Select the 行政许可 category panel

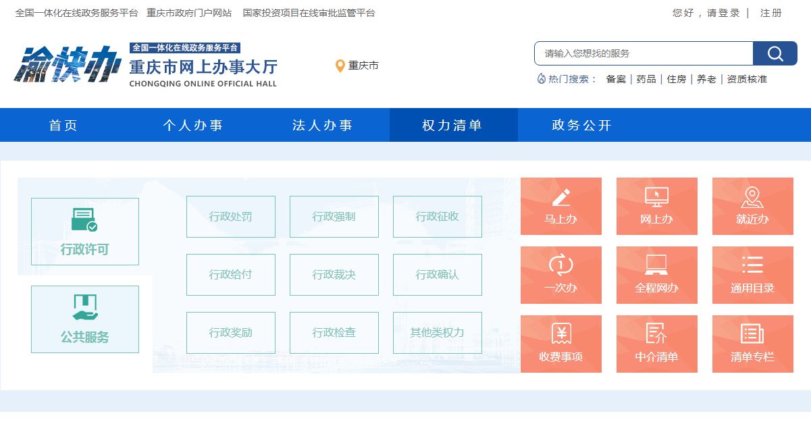[84, 231]
